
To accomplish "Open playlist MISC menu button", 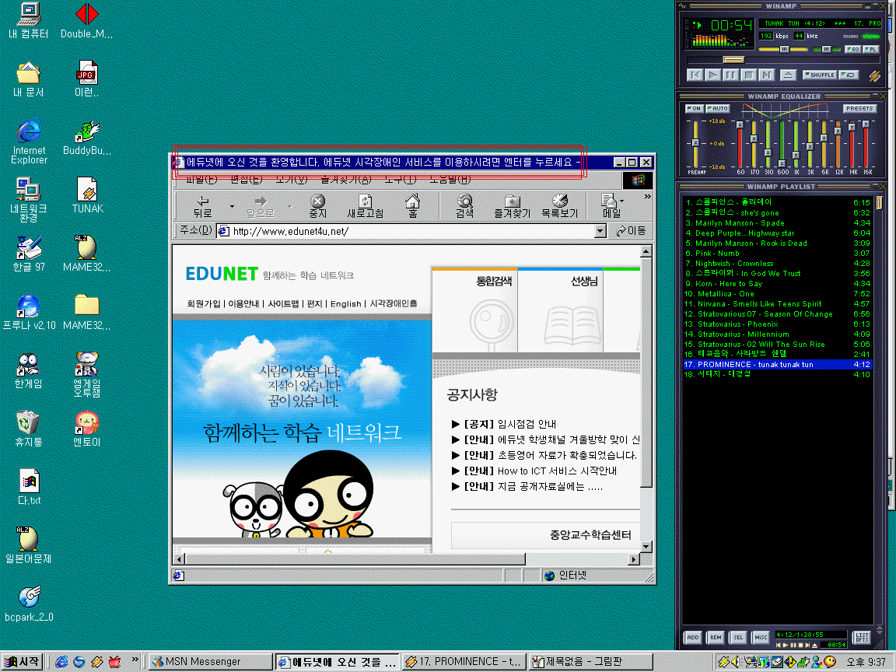I will point(761,637).
